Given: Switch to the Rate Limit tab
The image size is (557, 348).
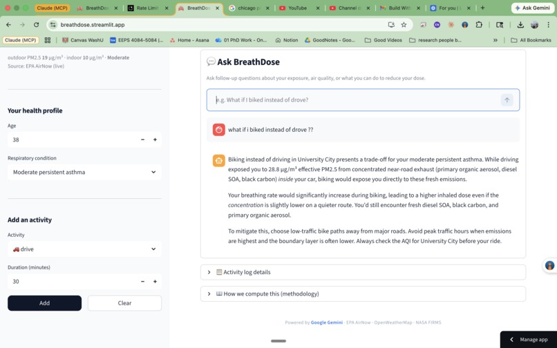Looking at the screenshot, I should (148, 8).
